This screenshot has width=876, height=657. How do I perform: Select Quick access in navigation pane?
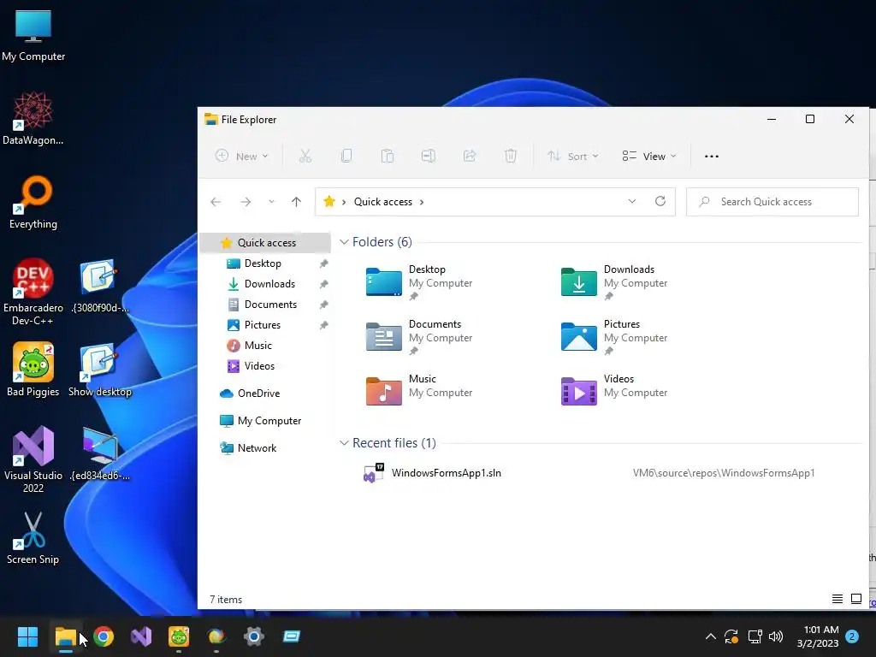[265, 242]
